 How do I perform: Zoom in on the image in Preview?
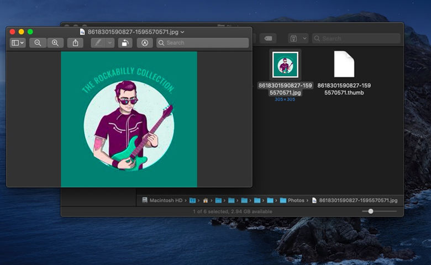point(55,43)
